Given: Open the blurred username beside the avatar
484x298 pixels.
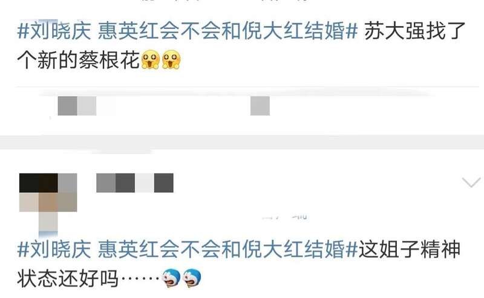Looking at the screenshot, I should click(135, 183).
